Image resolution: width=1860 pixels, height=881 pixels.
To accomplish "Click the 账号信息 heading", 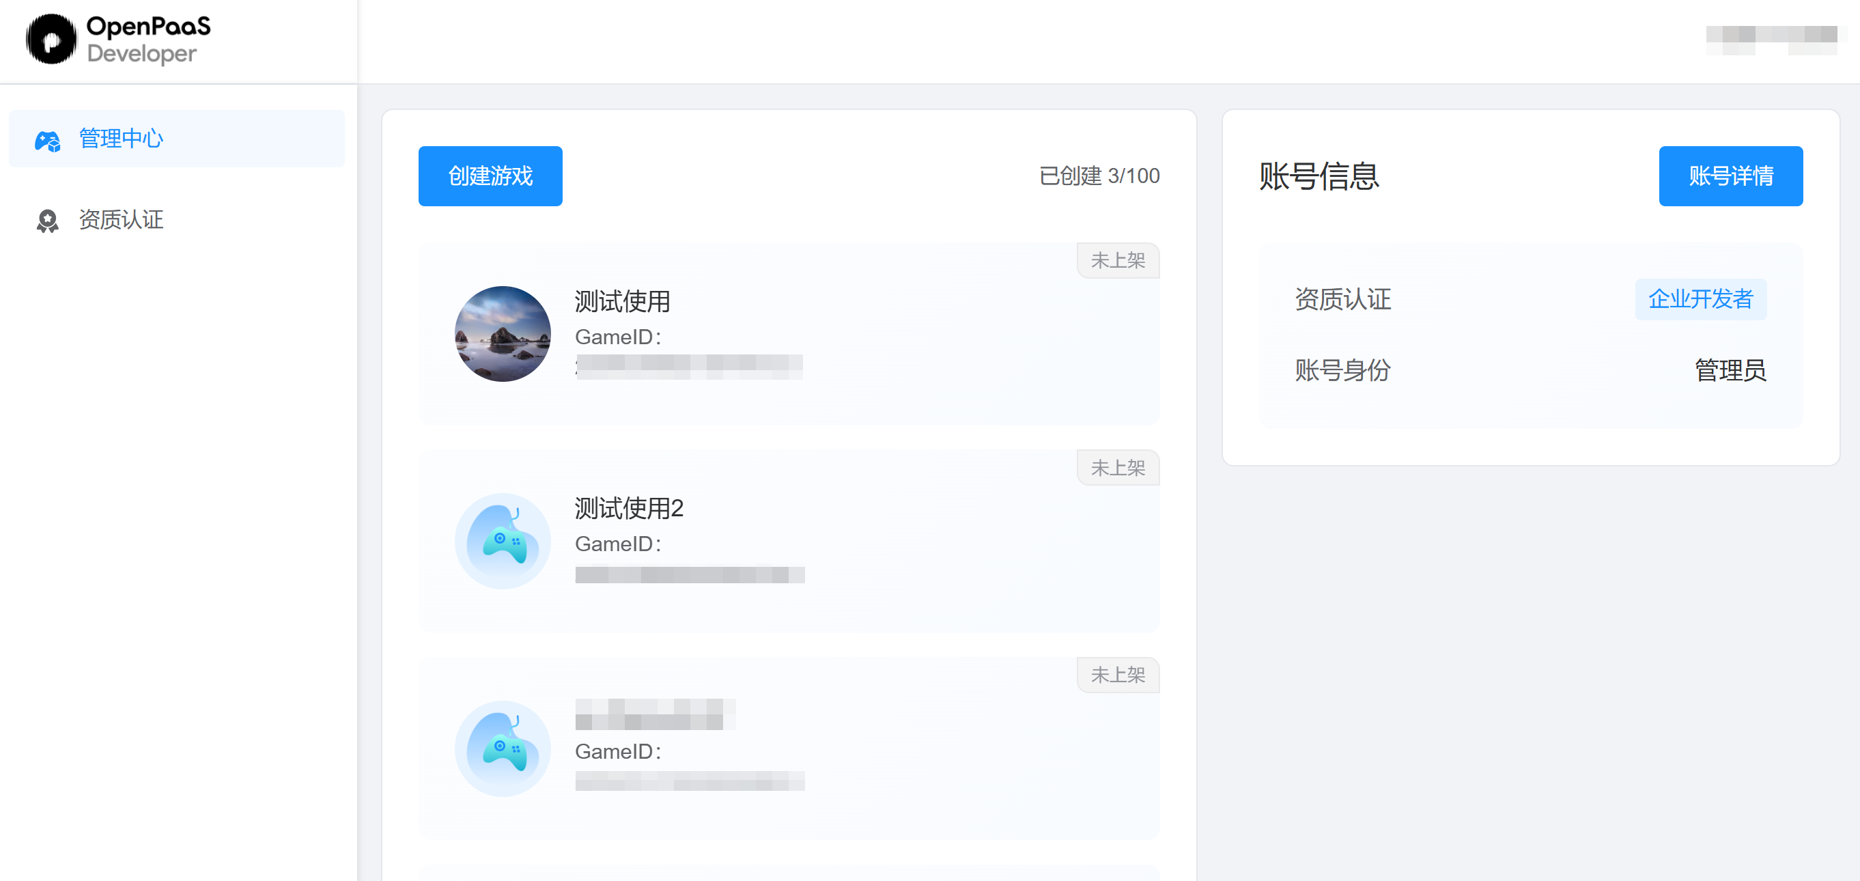I will click(1319, 176).
